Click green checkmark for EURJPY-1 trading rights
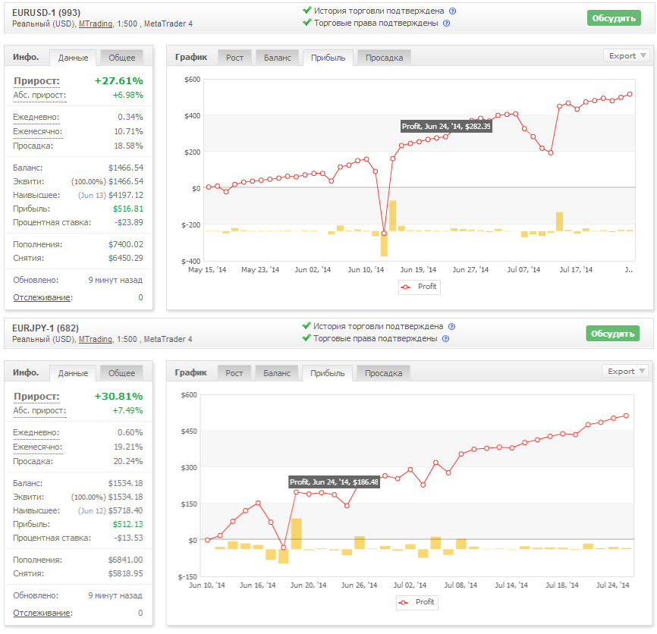657x634 pixels. (306, 337)
